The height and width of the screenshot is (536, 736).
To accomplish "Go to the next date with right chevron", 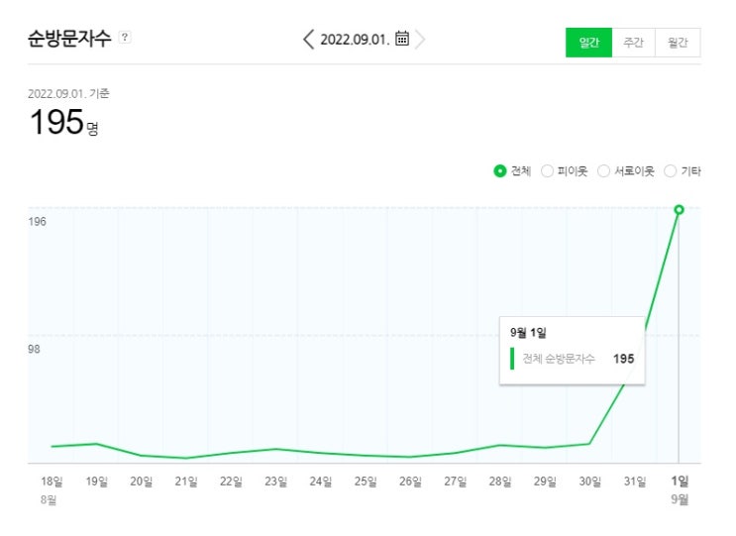I will coord(421,39).
